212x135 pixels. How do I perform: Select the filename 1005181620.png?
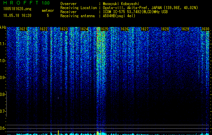pyautogui.click(x=18, y=9)
